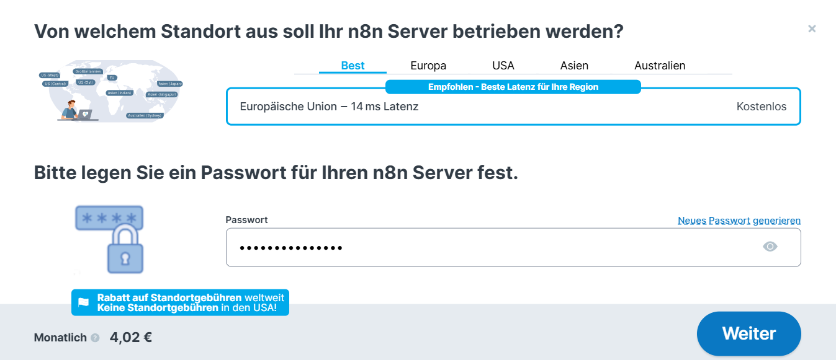This screenshot has height=360, width=836.
Task: Open the Monatlich help question icon
Action: 95,338
